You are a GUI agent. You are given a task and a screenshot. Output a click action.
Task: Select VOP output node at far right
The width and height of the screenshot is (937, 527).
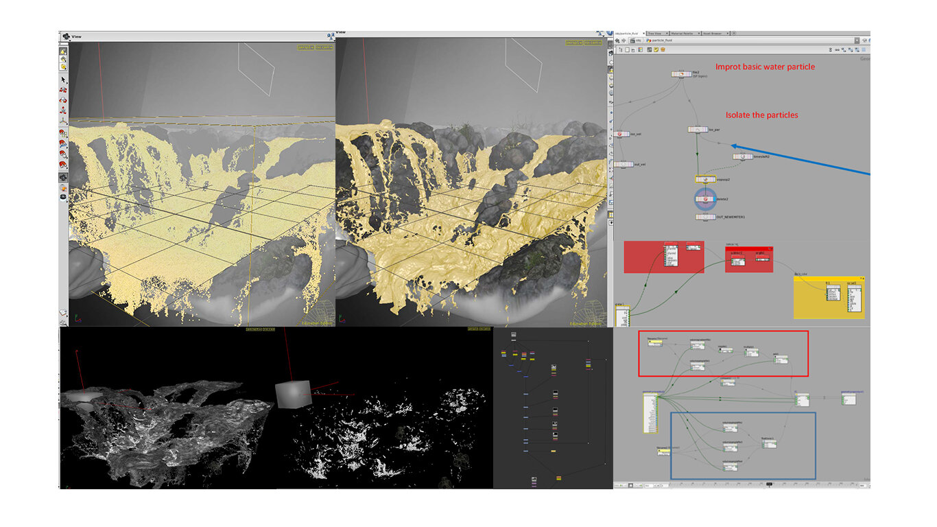(849, 399)
